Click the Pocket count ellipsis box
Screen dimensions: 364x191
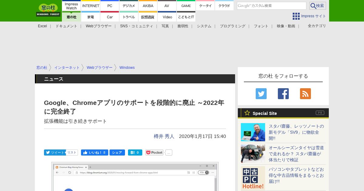[169, 152]
